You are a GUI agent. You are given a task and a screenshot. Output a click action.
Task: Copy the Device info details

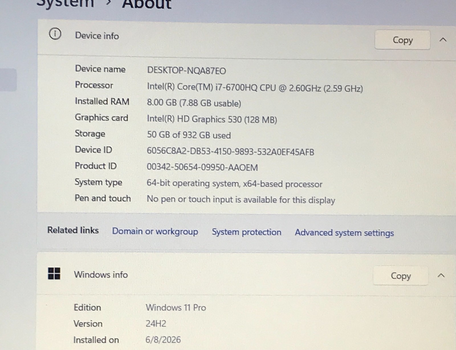[x=402, y=40]
